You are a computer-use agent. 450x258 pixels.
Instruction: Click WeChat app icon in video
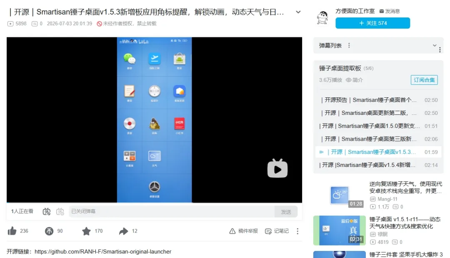130,59
